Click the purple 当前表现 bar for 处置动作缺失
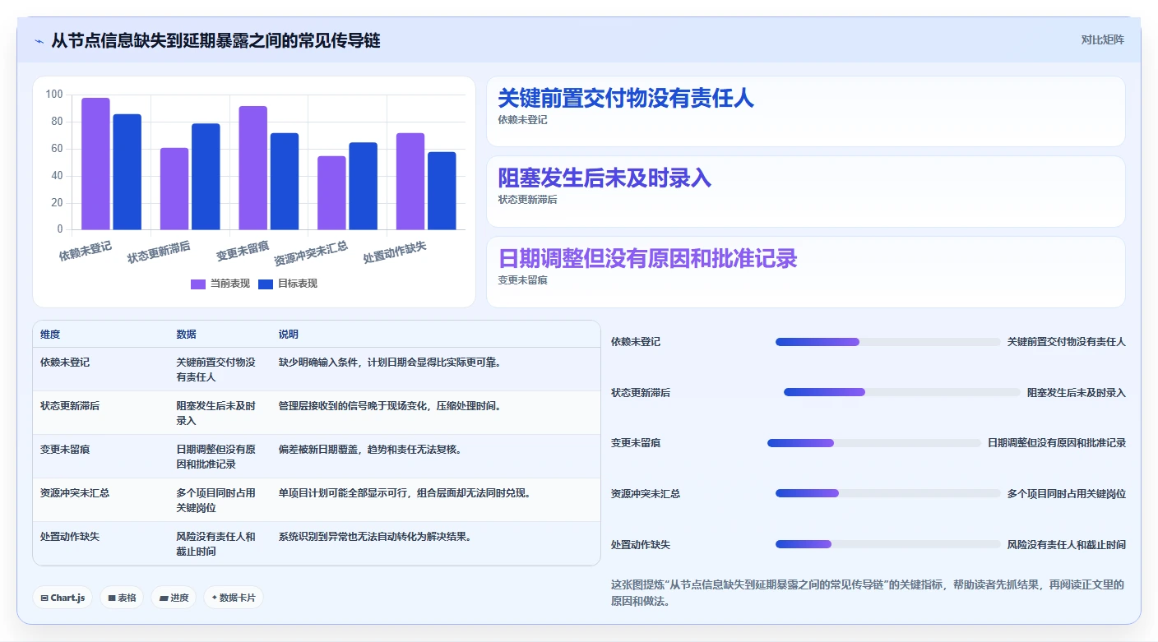 pyautogui.click(x=410, y=181)
